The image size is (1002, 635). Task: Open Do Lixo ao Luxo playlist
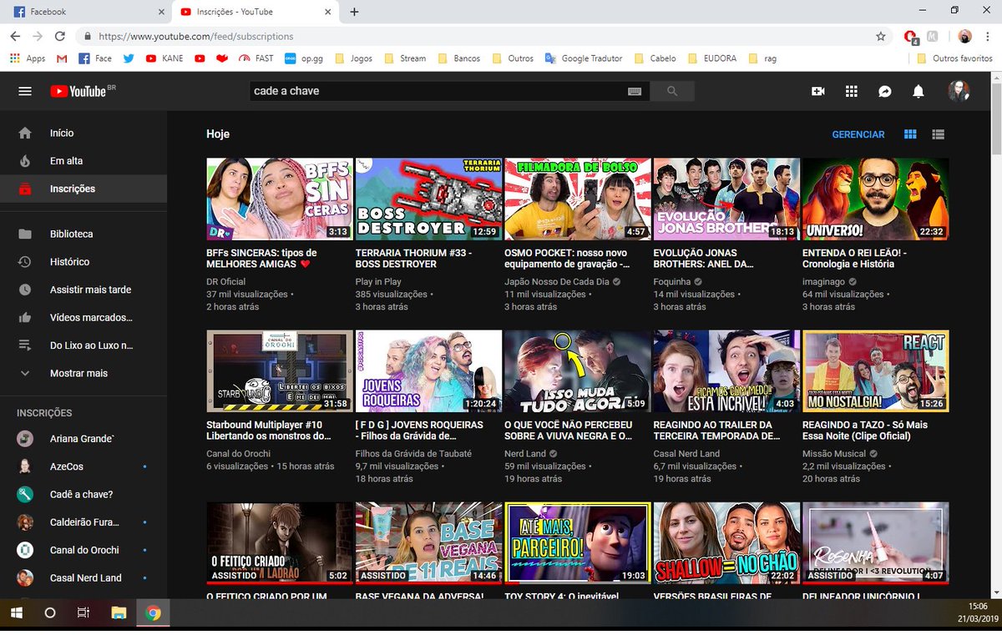[83, 345]
